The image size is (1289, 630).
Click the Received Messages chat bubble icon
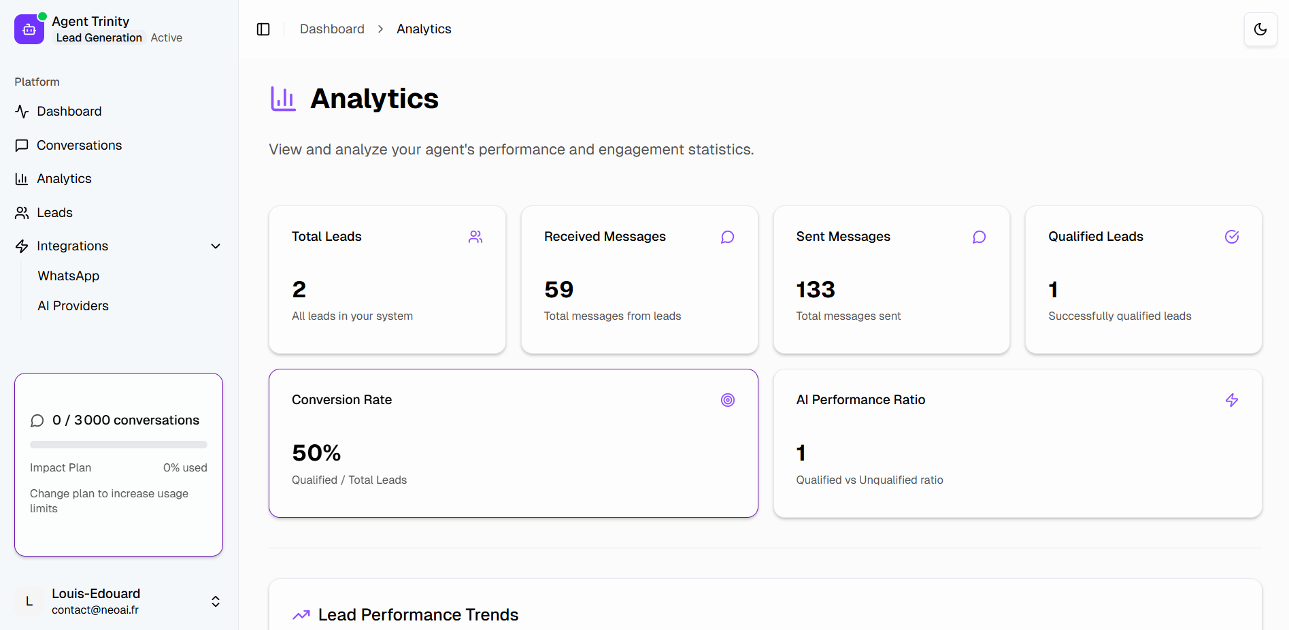pos(727,237)
